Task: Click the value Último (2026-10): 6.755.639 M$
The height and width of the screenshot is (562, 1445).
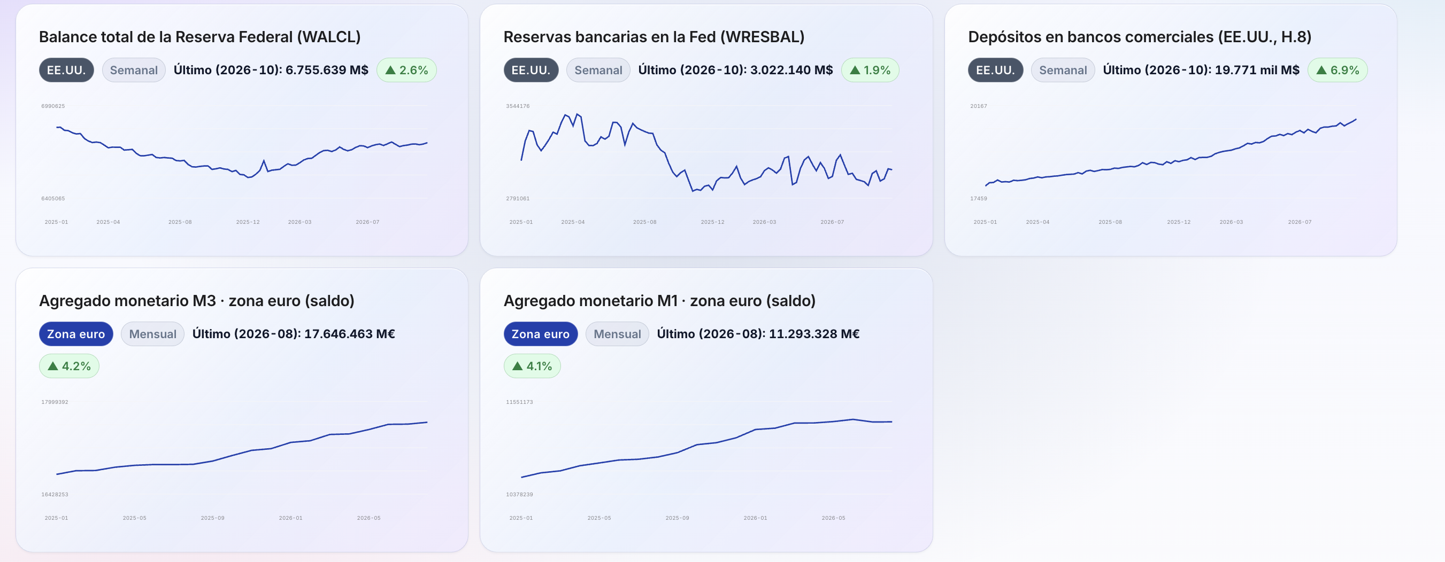Action: (x=271, y=70)
